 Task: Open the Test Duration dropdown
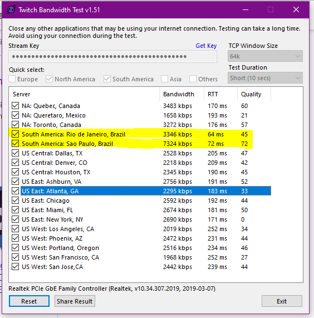[x=265, y=78]
